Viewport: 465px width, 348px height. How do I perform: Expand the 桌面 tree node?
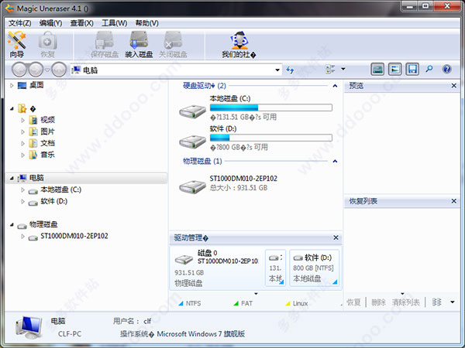pos(12,86)
